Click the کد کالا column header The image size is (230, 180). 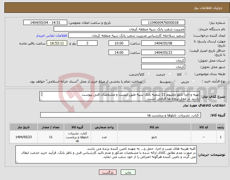pos(204,127)
